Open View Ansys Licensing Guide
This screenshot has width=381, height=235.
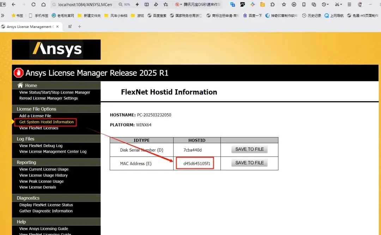point(44,228)
